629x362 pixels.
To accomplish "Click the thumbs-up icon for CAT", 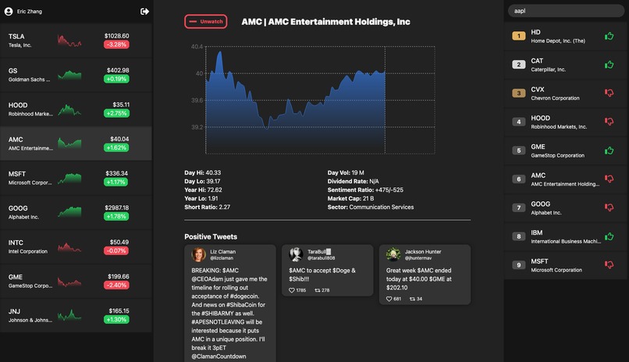I will (x=609, y=65).
